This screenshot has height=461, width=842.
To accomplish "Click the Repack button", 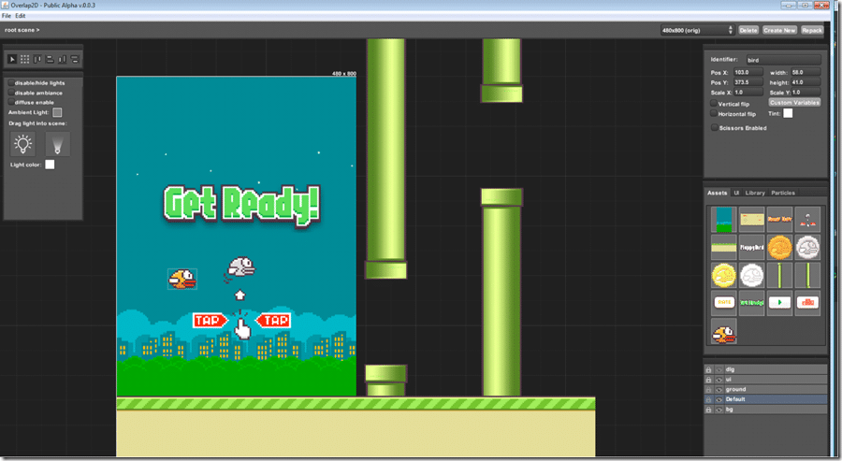I will pos(812,30).
